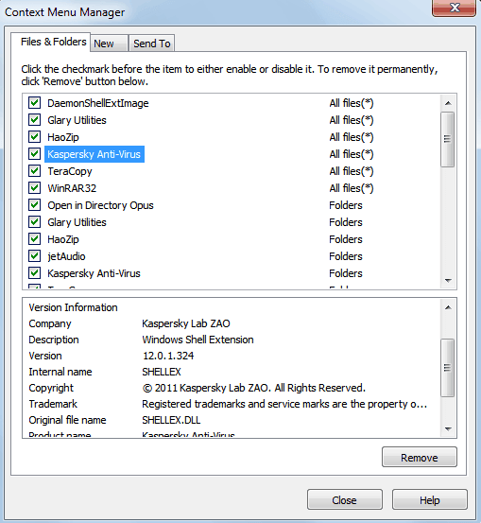Toggle the HaoZip All files checkbox
This screenshot has height=523, width=481.
[x=34, y=137]
